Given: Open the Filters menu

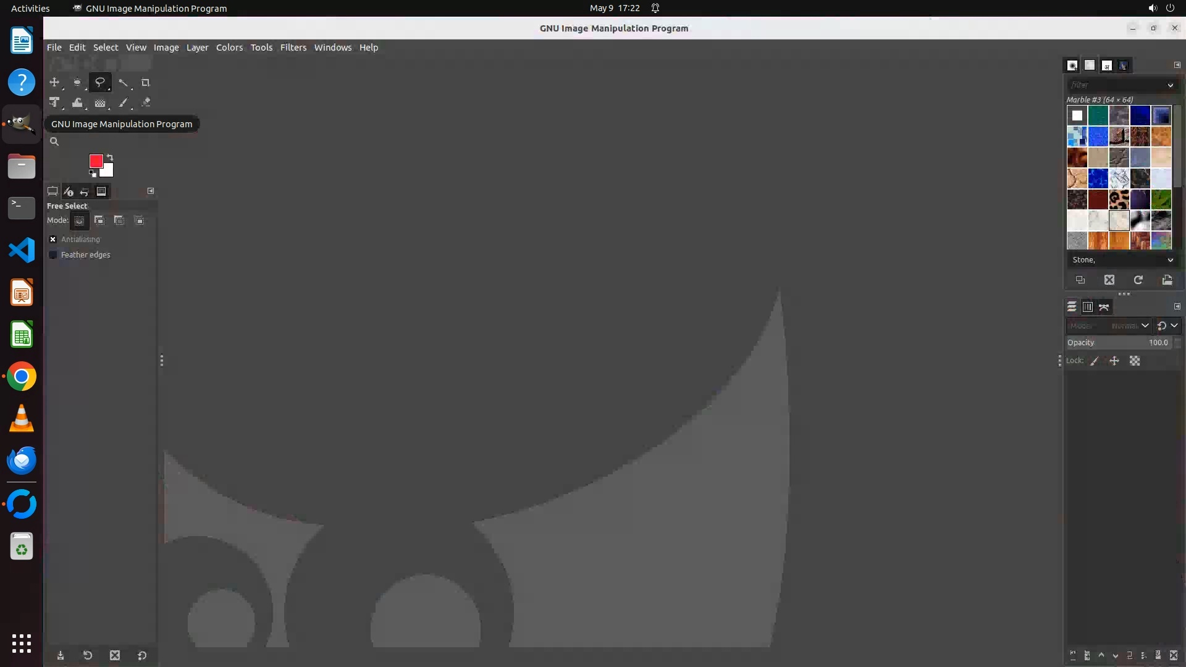Looking at the screenshot, I should click(293, 48).
